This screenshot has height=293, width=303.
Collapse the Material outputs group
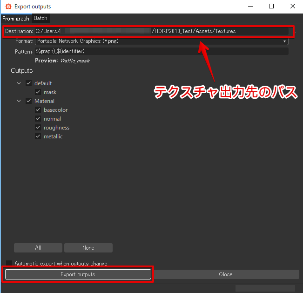[19, 101]
